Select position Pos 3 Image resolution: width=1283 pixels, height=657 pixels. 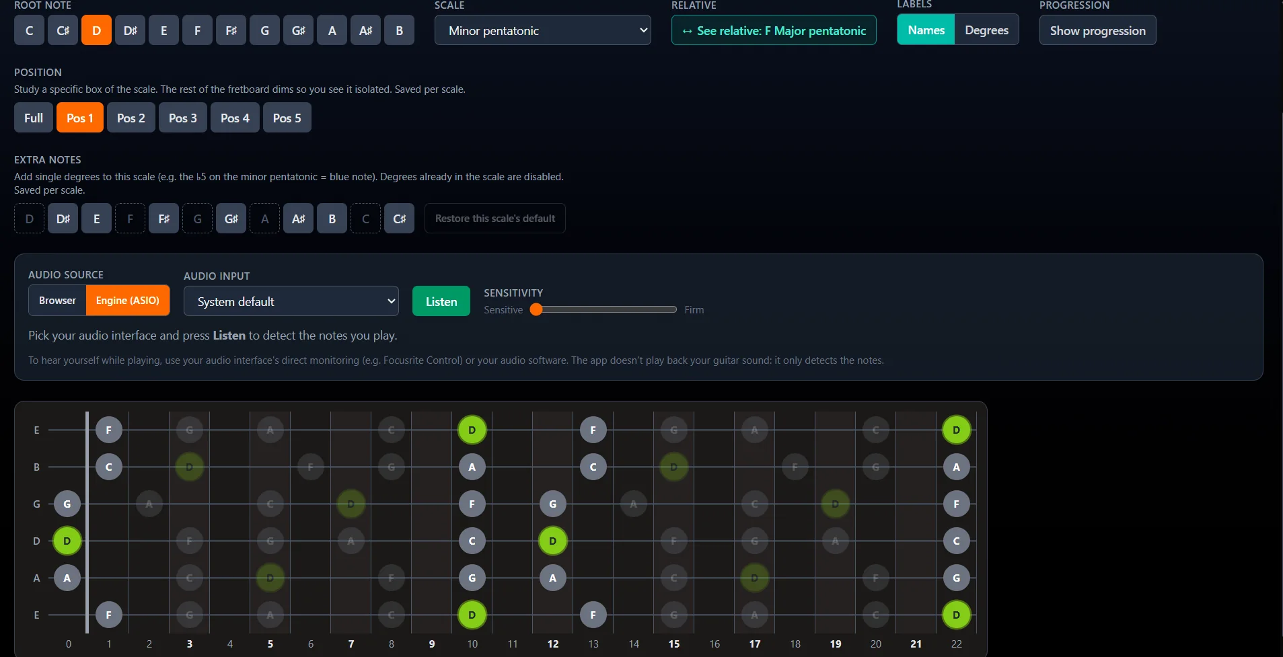(x=182, y=118)
